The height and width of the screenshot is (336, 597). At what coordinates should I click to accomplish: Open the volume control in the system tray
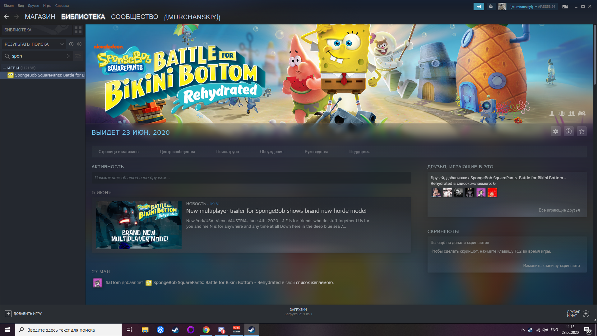(x=545, y=330)
